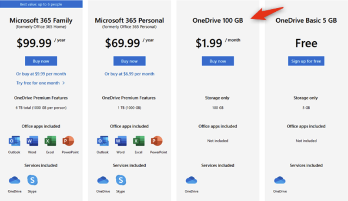Screen dimensions: 348x201
Task: Buy now for Microsoft 365 Family
Action: click(x=41, y=61)
